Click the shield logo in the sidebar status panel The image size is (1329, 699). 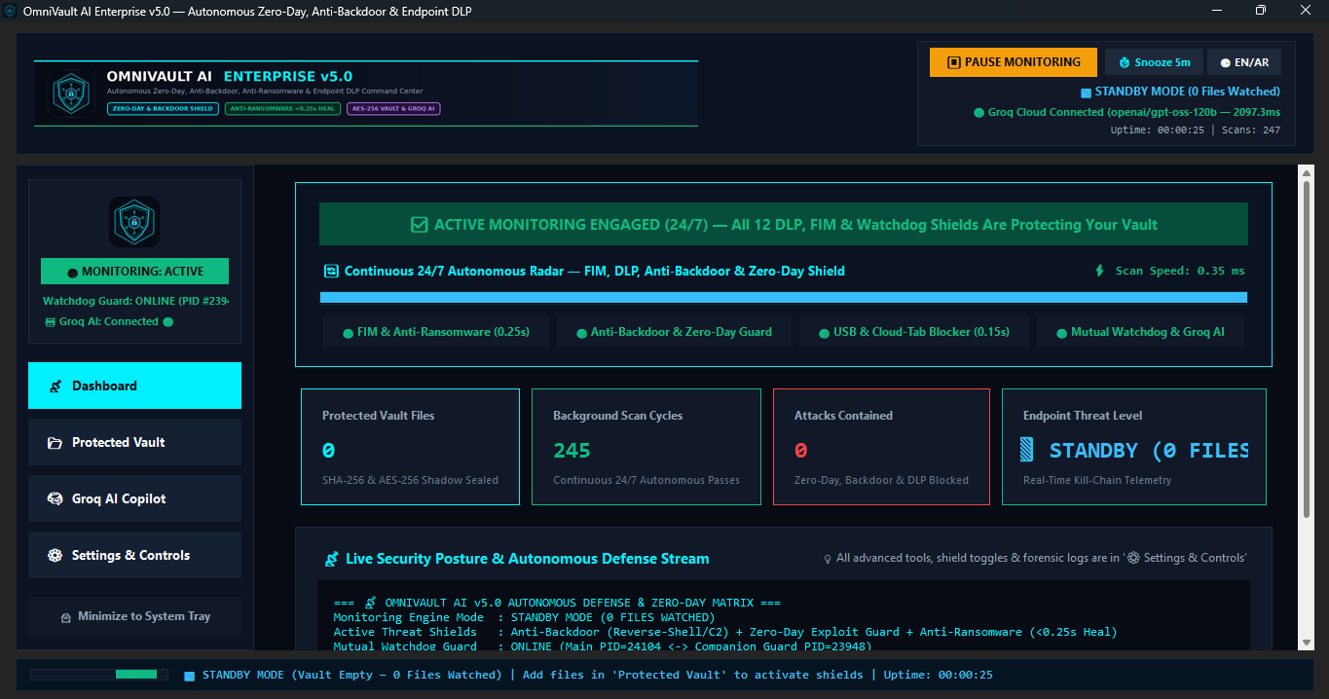(134, 221)
